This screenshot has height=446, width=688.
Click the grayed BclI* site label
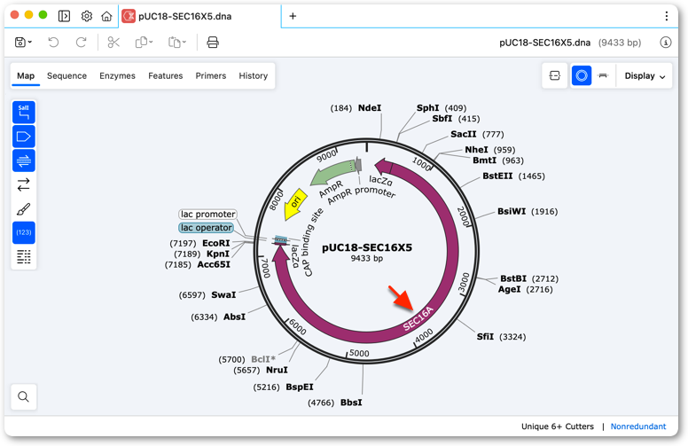263,359
